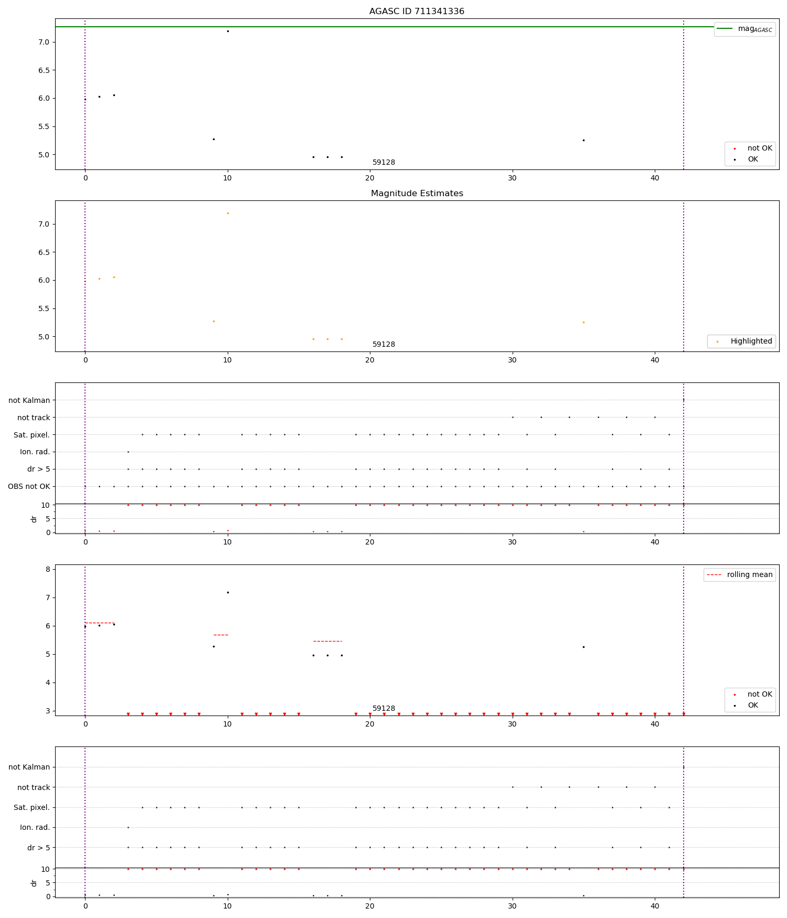Click the 'dr' axis label in bottom plot
Screen dimensions: 787x918
pyautogui.click(x=34, y=883)
